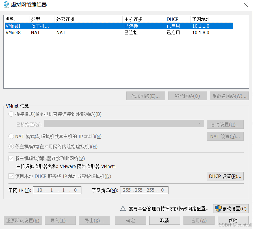Click the 子网地址 column header

click(x=211, y=19)
